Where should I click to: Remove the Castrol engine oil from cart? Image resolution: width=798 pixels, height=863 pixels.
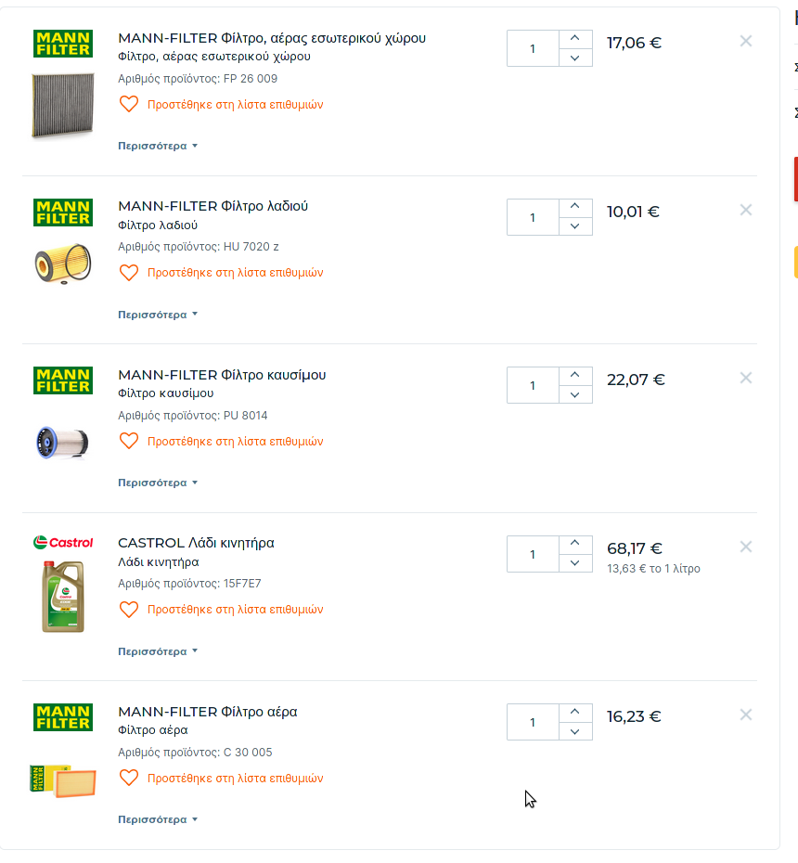click(x=746, y=547)
